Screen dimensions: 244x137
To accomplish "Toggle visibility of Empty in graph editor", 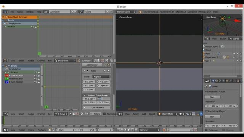I will 9,66.
